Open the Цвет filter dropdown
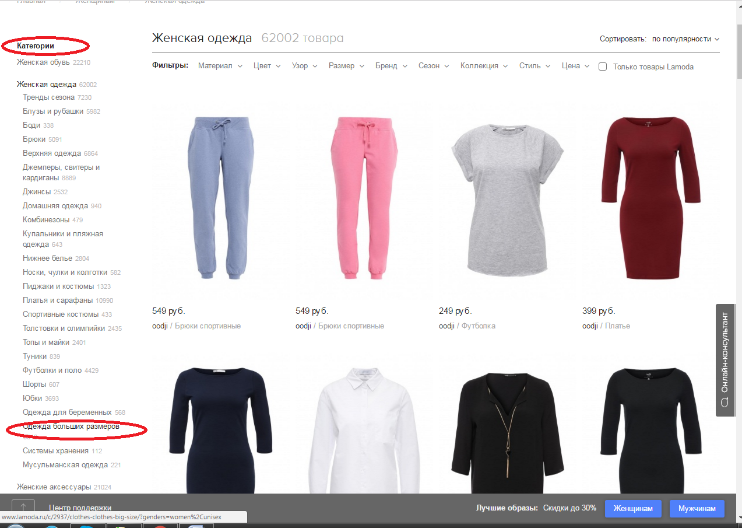 pos(267,66)
